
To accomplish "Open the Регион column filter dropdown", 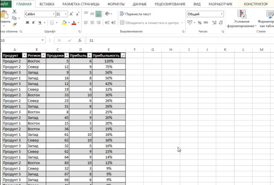I will [x=43, y=56].
